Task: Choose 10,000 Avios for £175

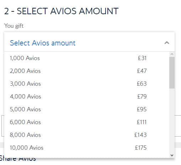Action: click(x=87, y=148)
